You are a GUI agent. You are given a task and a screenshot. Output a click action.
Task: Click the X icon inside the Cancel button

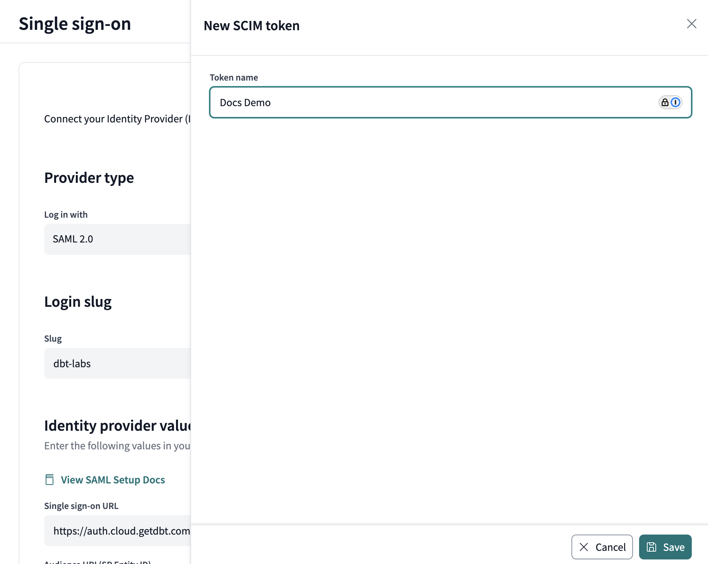pos(584,547)
